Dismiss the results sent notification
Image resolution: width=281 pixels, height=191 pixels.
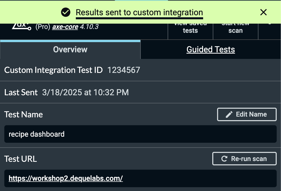tap(264, 12)
